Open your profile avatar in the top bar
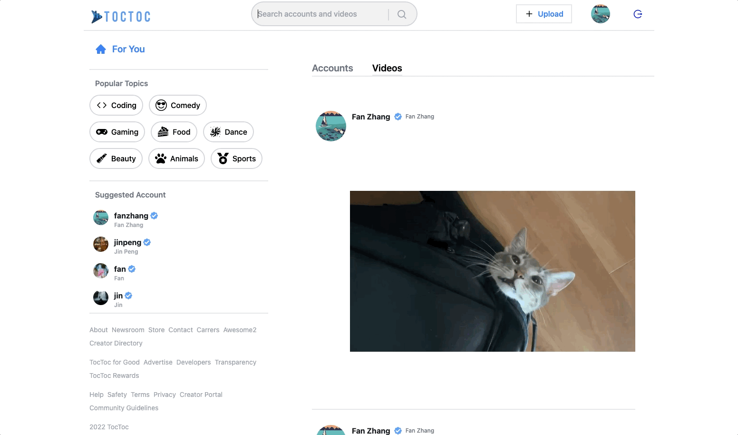 (600, 14)
